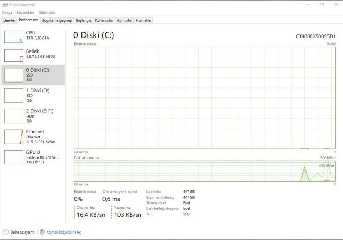343x240 pixels.
Task: Click the Task Manager app icon in title bar
Action: point(5,5)
